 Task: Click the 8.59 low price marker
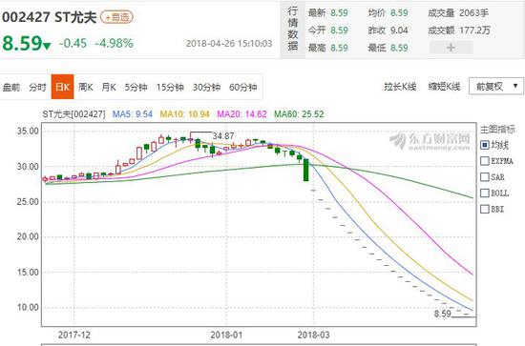tap(443, 314)
